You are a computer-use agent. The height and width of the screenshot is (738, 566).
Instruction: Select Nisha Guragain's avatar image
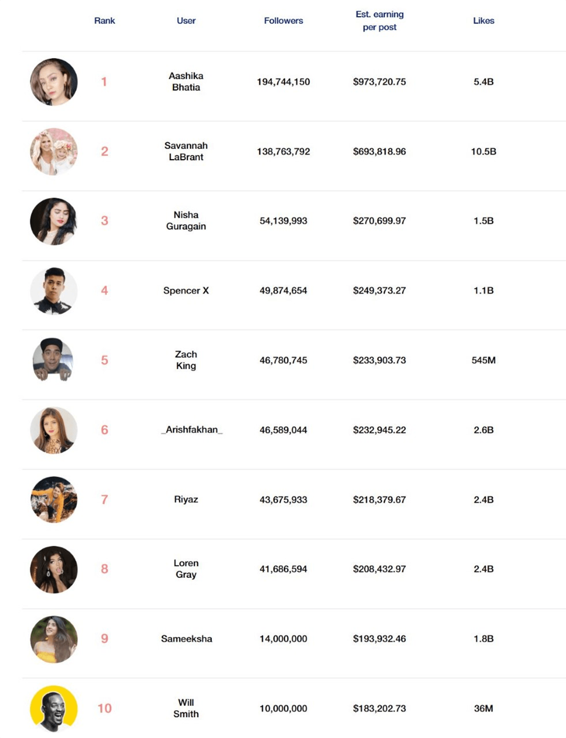pos(54,221)
